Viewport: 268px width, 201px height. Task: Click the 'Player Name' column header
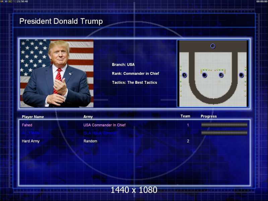pyautogui.click(x=33, y=117)
